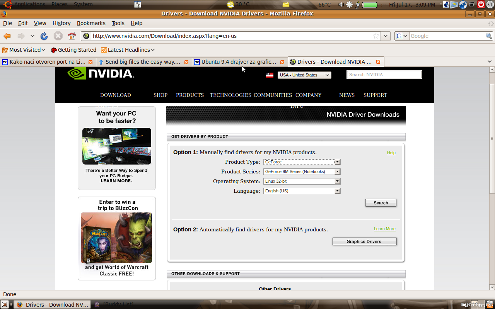Open the USA - United States country selector

(304, 75)
